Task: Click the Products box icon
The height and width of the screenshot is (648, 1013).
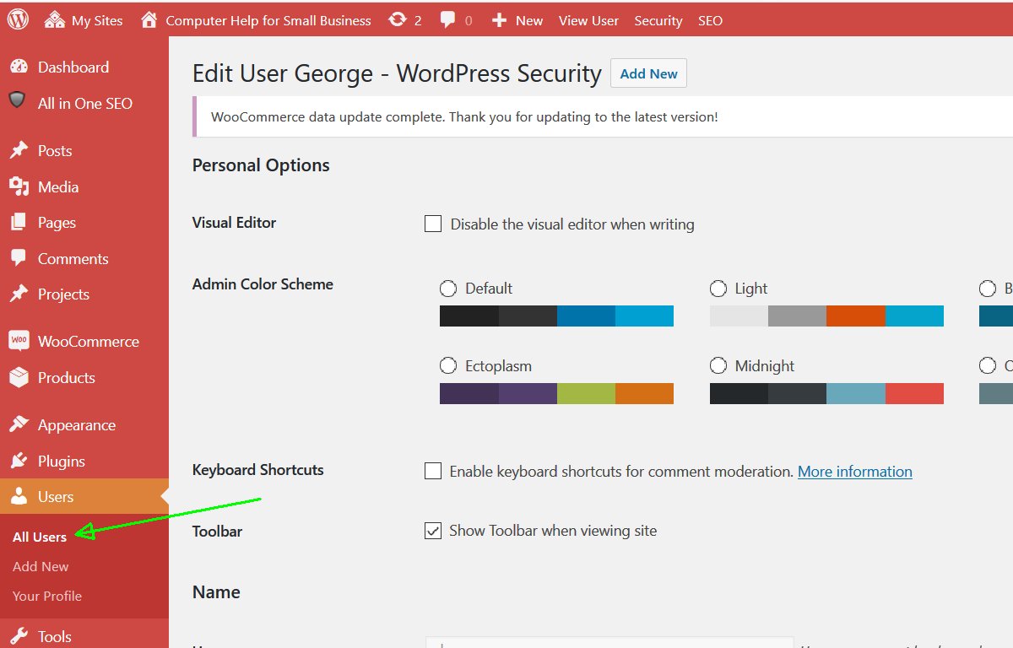Action: [19, 377]
